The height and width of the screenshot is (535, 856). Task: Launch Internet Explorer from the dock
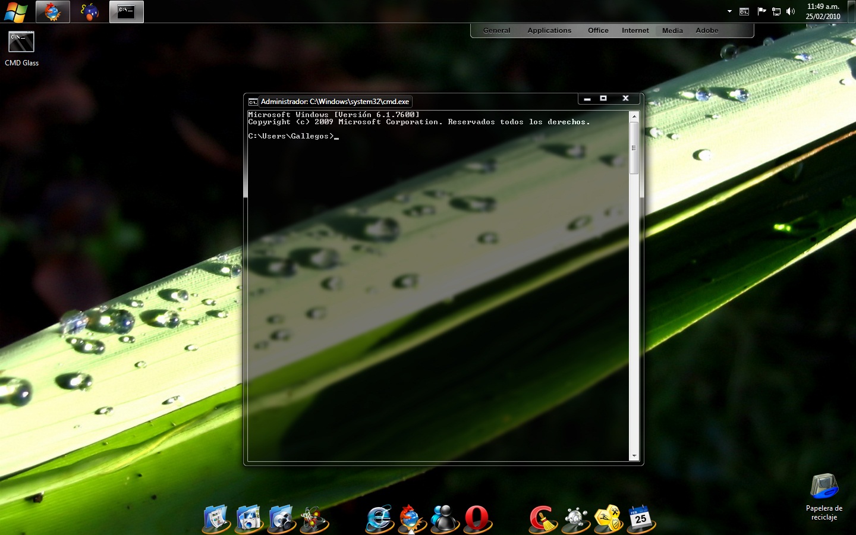(380, 519)
